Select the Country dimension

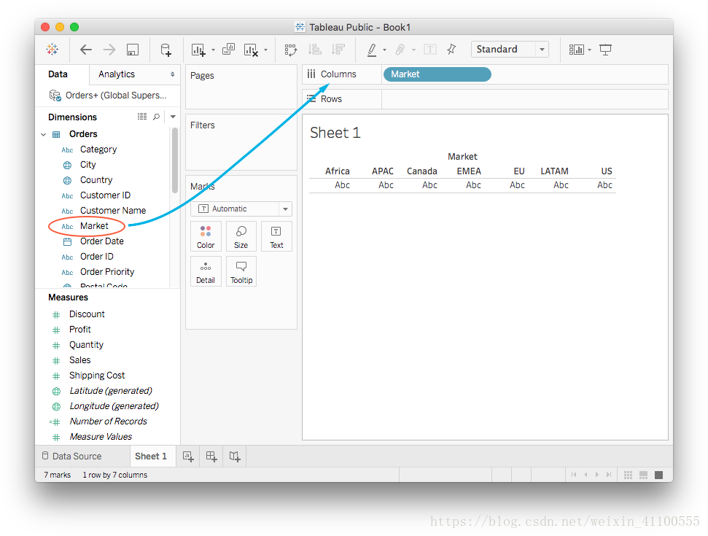tap(96, 180)
